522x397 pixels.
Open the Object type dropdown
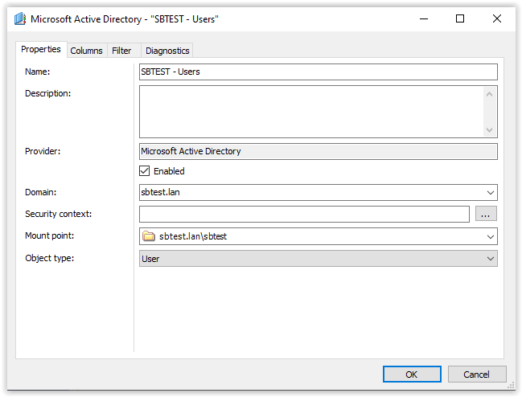pos(490,259)
